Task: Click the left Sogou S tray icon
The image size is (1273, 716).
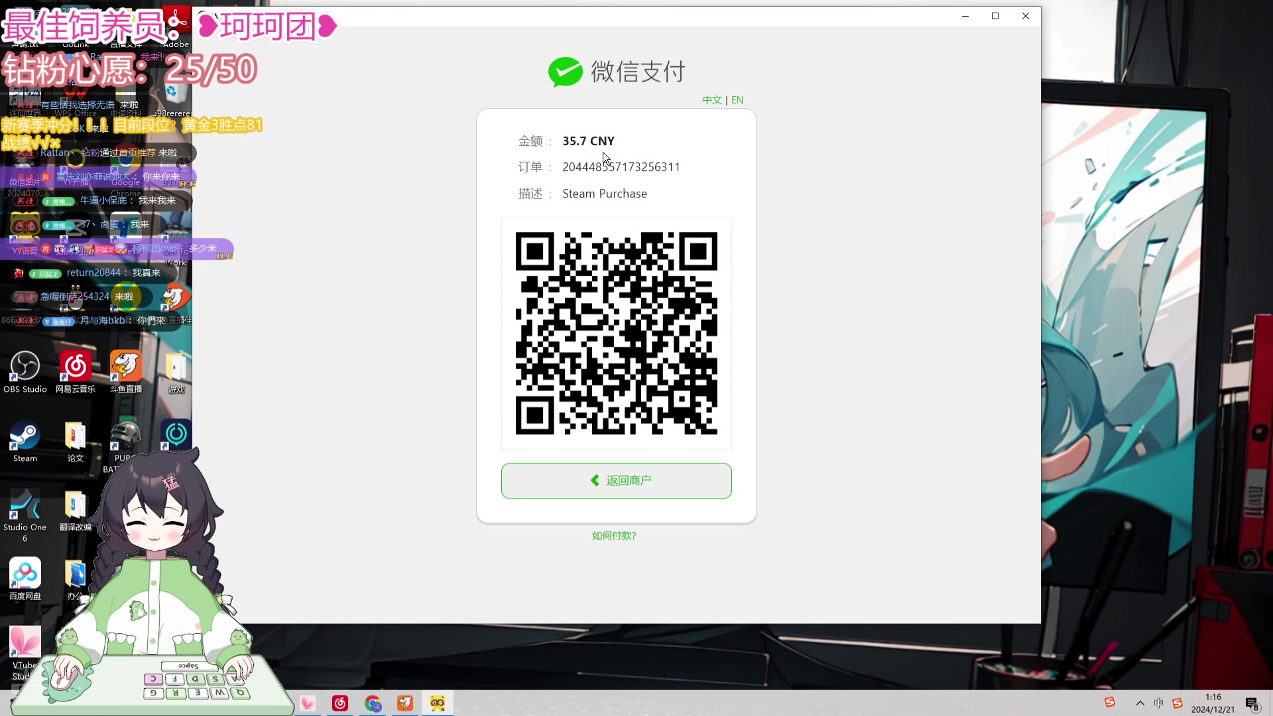Action: [x=1109, y=702]
